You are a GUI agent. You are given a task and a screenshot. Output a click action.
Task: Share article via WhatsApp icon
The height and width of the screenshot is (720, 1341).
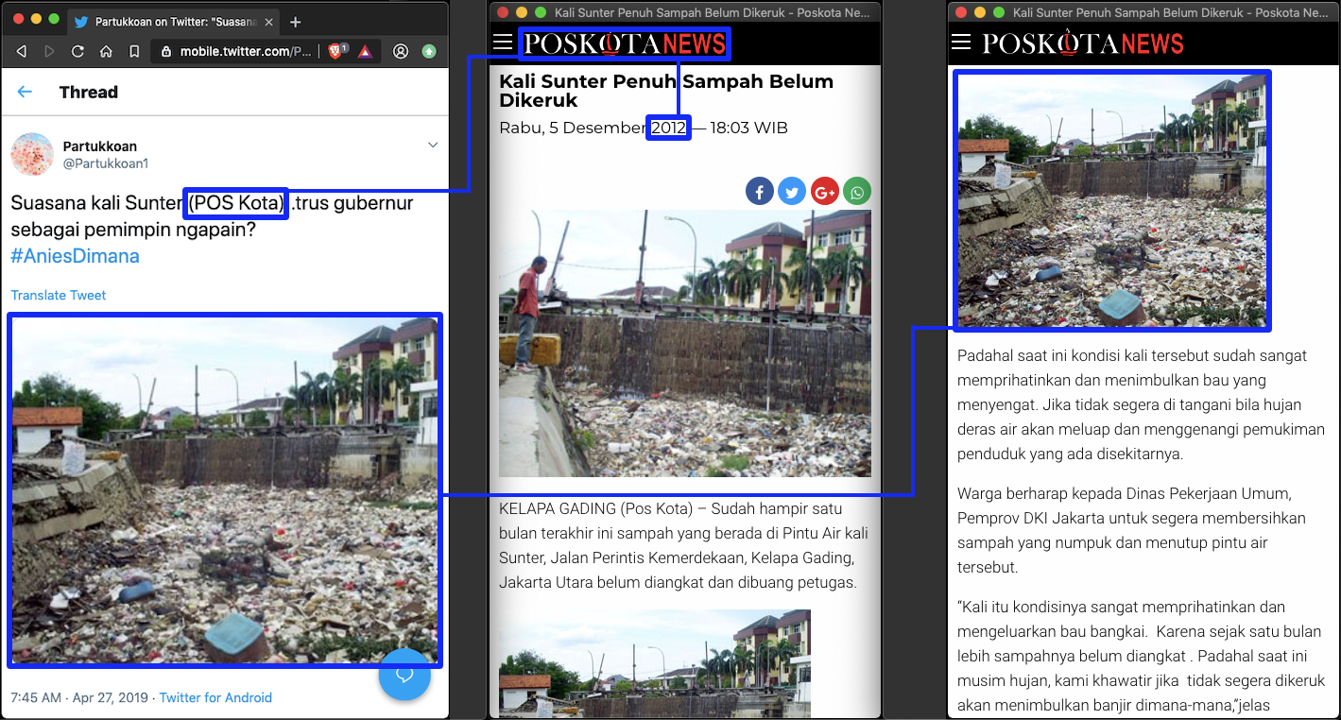[857, 192]
